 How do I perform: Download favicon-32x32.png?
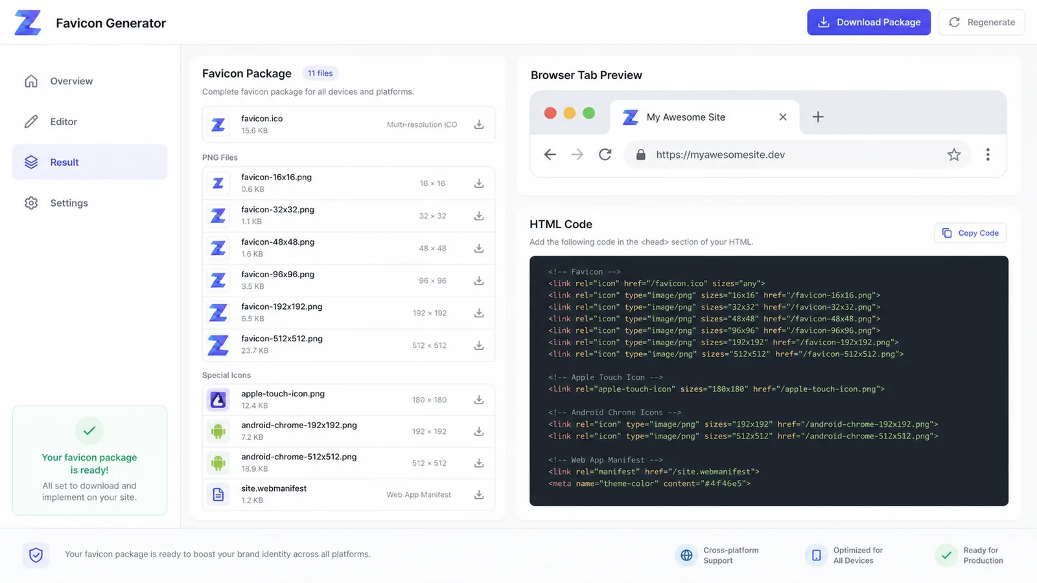(x=479, y=216)
